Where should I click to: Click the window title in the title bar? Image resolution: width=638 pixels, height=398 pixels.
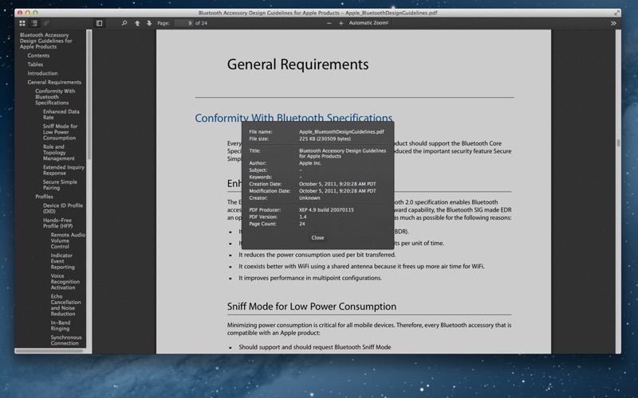coord(317,13)
